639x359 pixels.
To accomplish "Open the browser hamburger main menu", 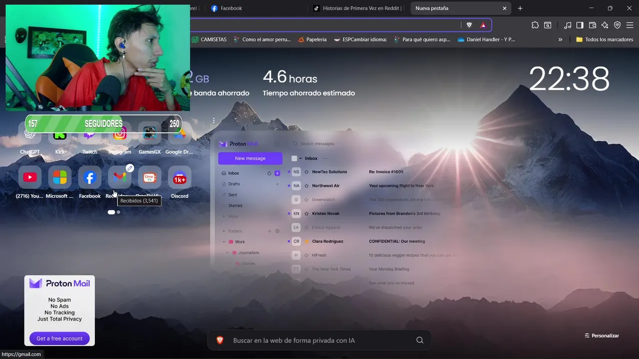I will tap(630, 25).
